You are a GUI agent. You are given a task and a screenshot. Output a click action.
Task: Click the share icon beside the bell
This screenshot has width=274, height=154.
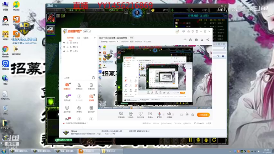[208, 40]
